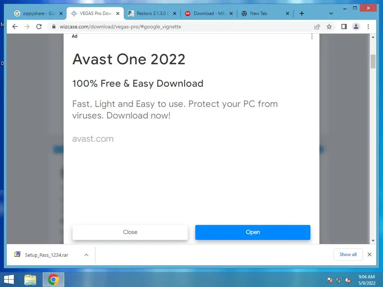This screenshot has height=287, width=383.
Task: Click the blue Open button
Action: [253, 232]
